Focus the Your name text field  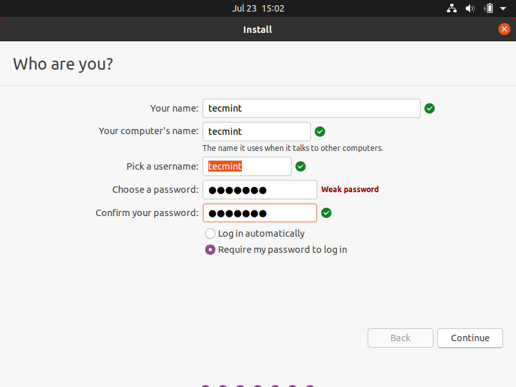coord(311,108)
